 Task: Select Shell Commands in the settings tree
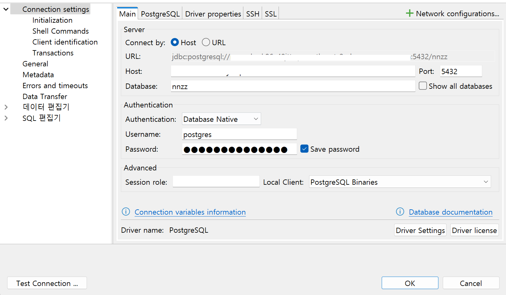61,31
